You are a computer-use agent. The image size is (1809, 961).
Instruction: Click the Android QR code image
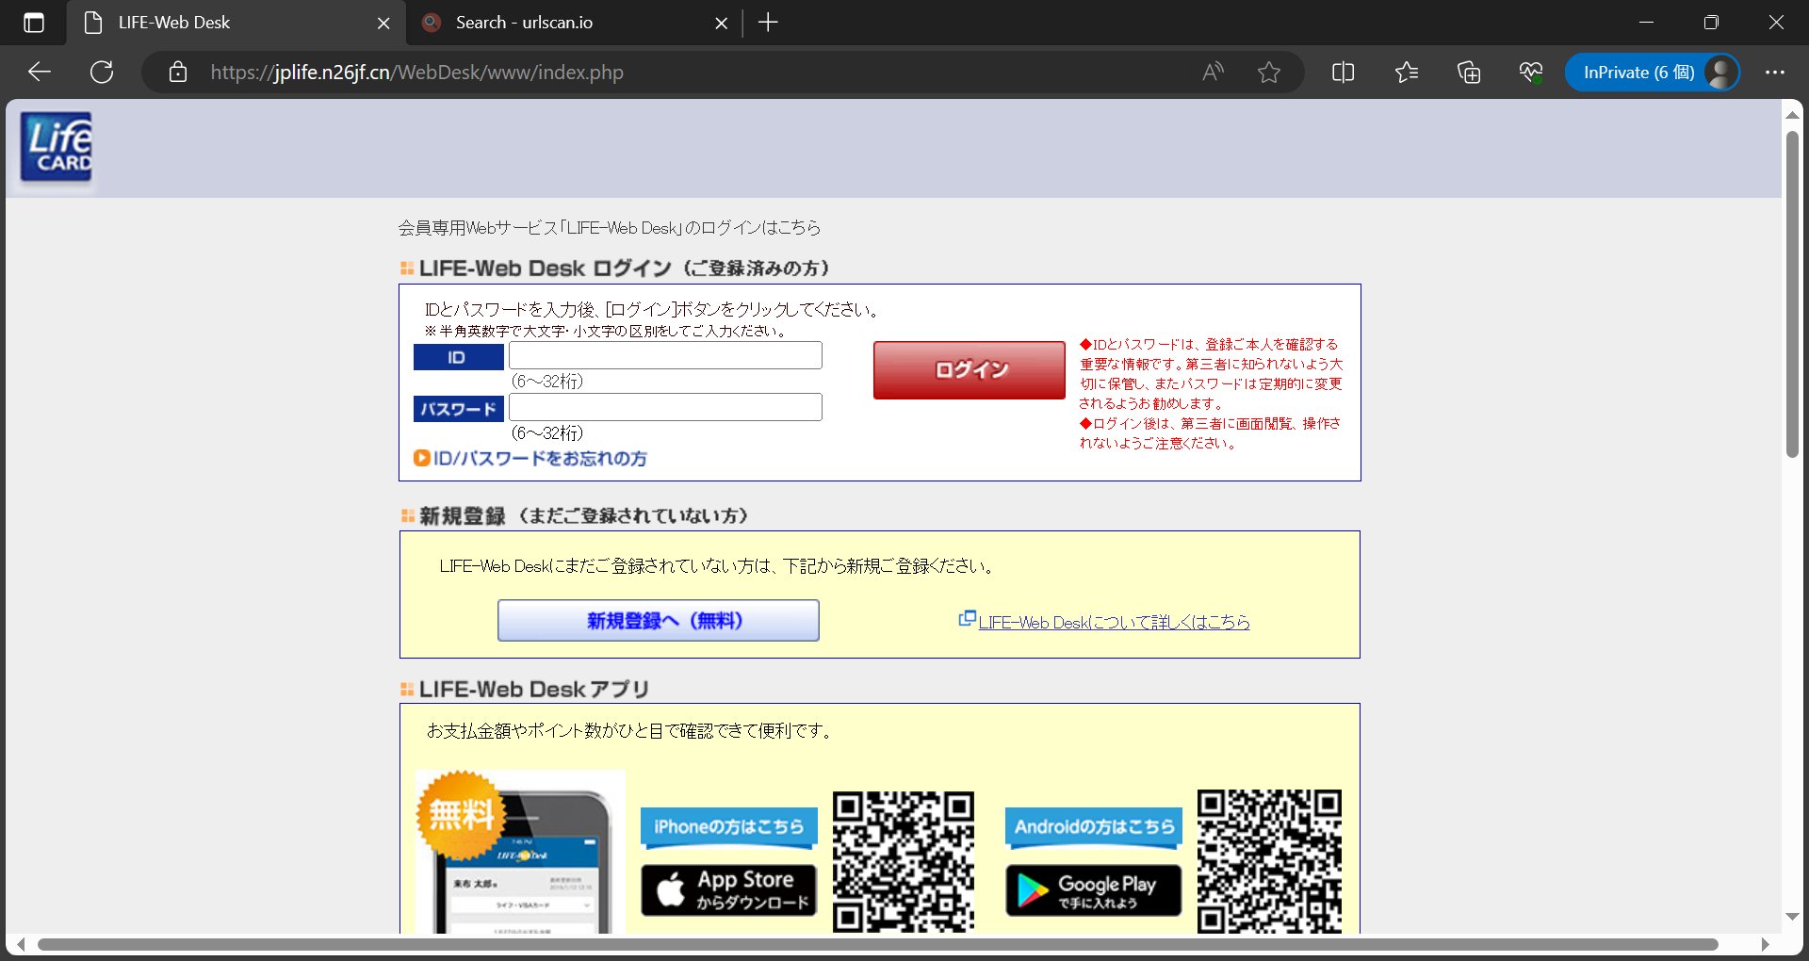click(1269, 861)
